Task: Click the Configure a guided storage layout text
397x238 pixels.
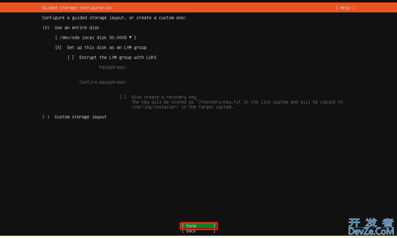Action: tap(114, 18)
